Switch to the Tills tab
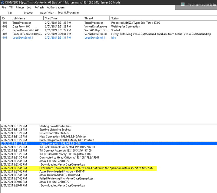The height and width of the screenshot is (193, 217). tap(10, 13)
